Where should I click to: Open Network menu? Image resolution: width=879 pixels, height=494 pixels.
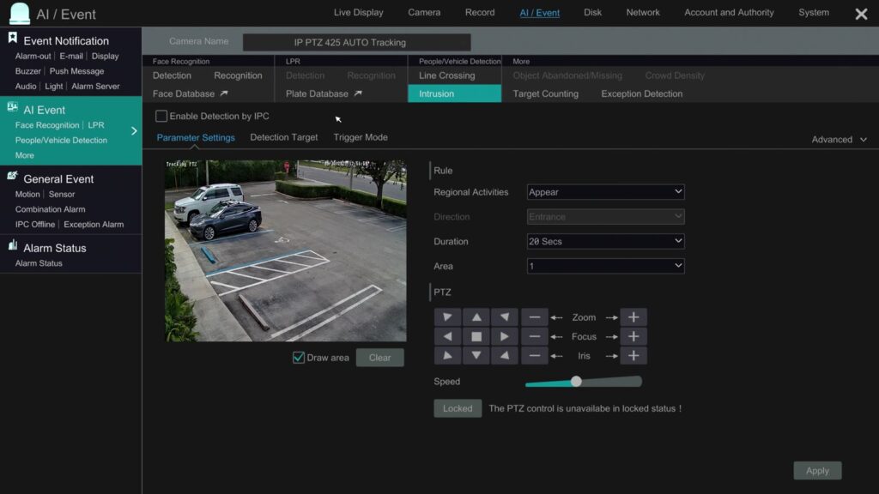(x=643, y=12)
